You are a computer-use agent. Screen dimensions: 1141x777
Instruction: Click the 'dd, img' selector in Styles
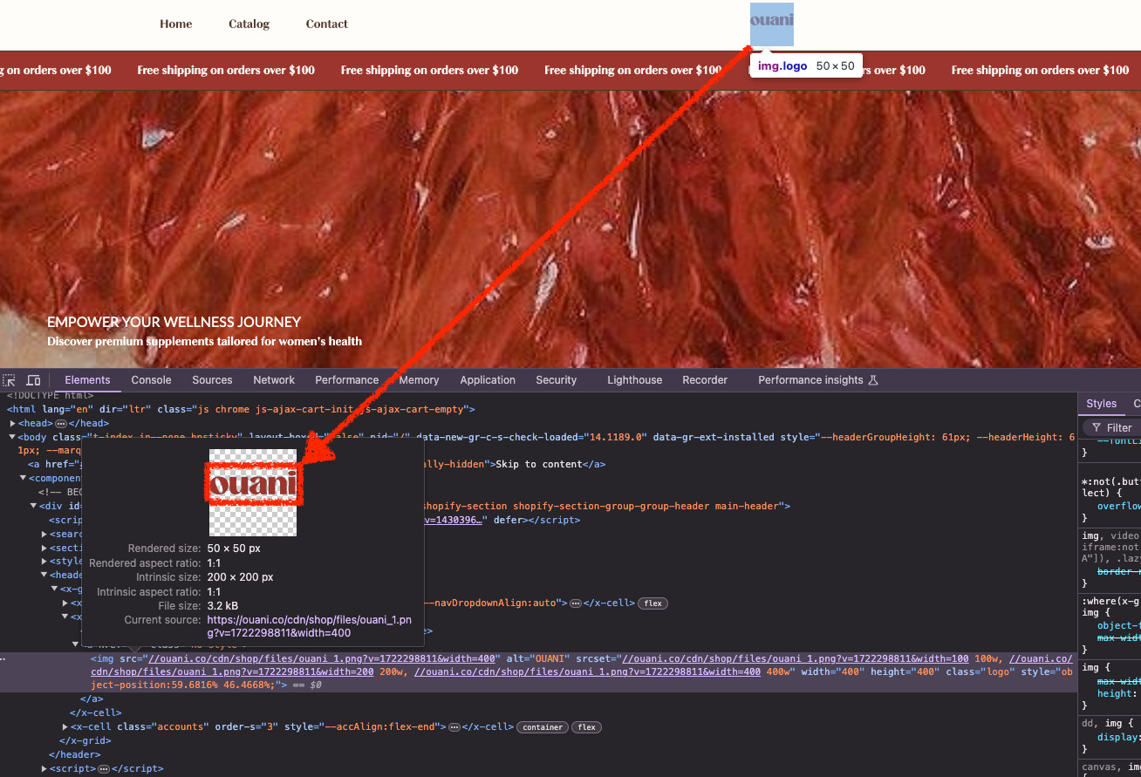[x=1103, y=723]
